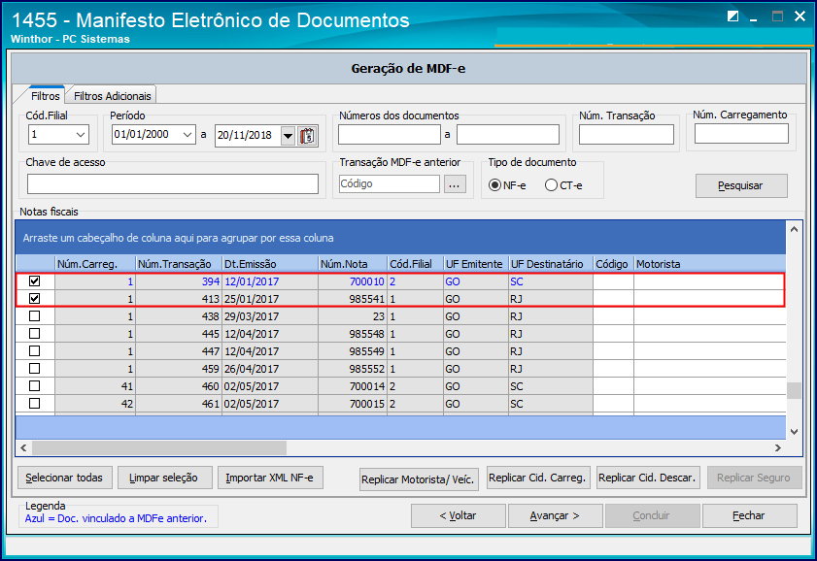
Task: Click Replicar Motorista/ Veíc. button
Action: point(419,479)
